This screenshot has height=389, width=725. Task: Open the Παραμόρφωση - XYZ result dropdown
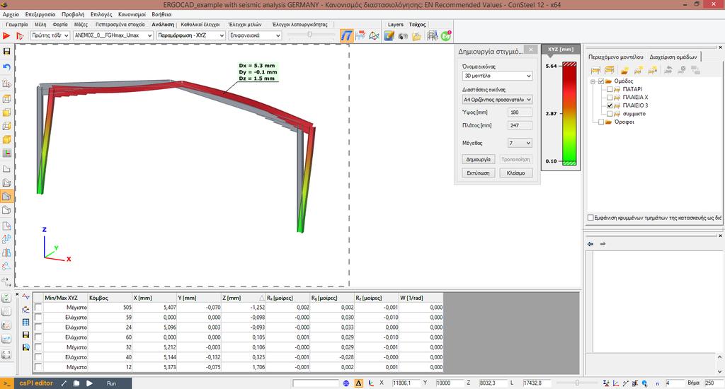point(191,35)
